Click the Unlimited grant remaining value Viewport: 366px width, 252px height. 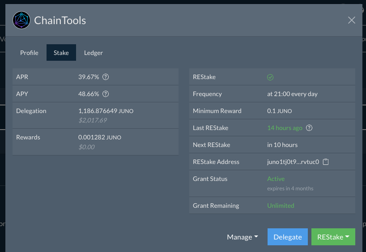tap(281, 206)
